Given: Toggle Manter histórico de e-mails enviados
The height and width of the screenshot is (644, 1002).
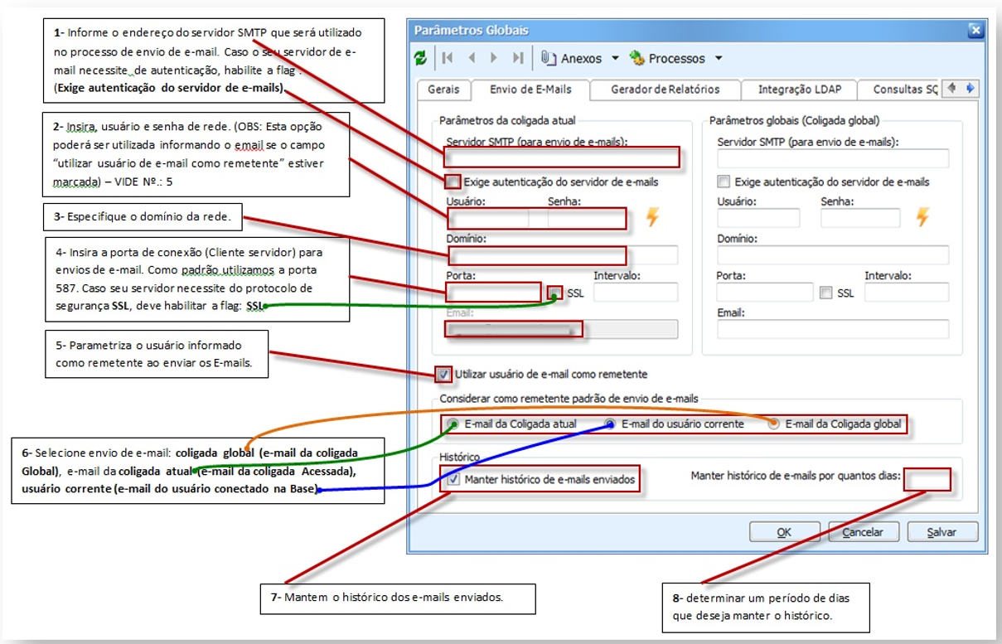Looking at the screenshot, I should (x=453, y=479).
